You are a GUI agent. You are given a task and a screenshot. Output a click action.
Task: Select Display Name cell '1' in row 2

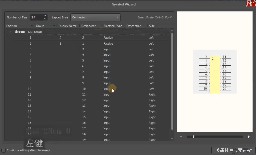pos(60,43)
